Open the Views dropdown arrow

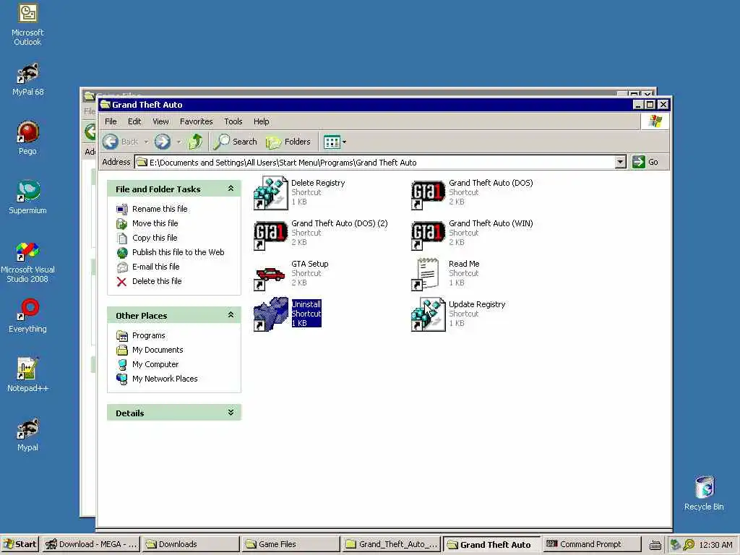pos(345,142)
